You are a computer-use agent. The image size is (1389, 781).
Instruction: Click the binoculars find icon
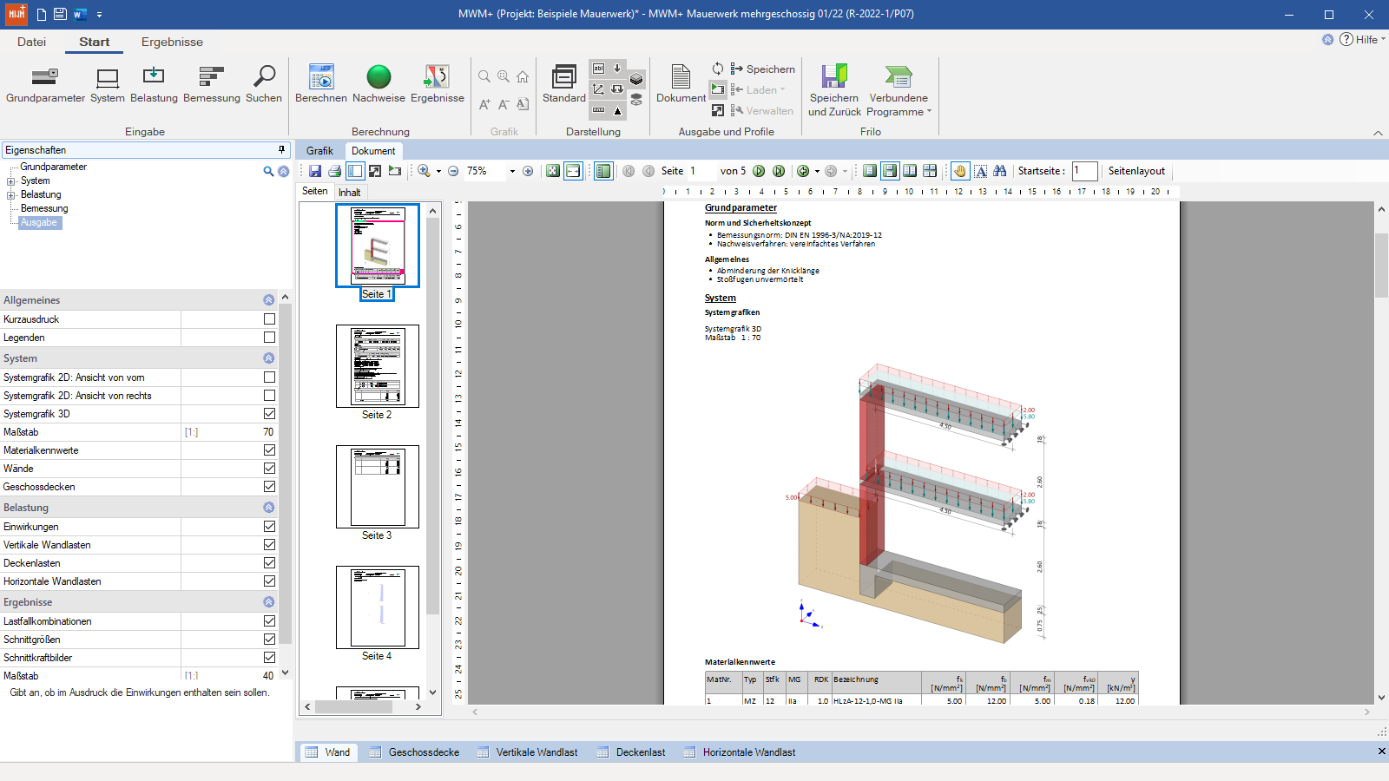pos(1000,171)
